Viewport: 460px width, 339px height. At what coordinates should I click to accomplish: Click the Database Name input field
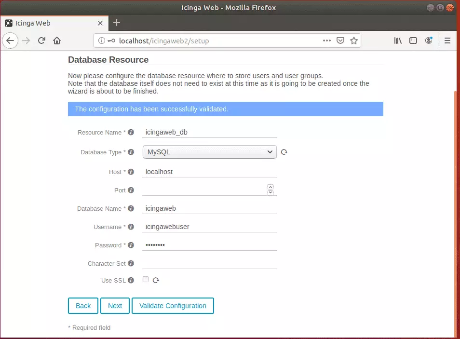(x=209, y=208)
